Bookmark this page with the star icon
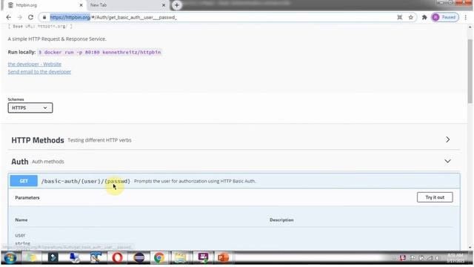The width and height of the screenshot is (474, 267). [410, 17]
